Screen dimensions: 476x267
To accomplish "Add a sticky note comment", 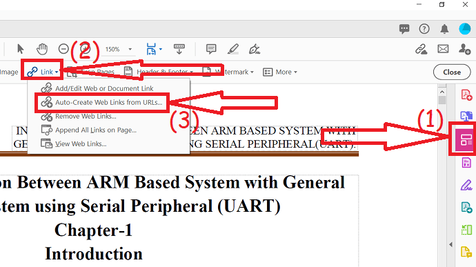I will click(211, 49).
